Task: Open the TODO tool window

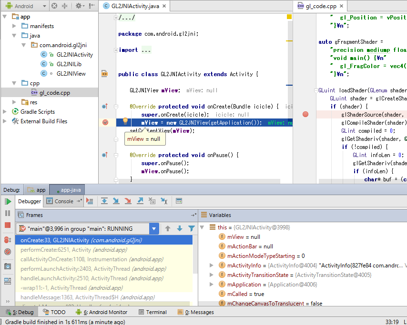Action: (x=54, y=312)
